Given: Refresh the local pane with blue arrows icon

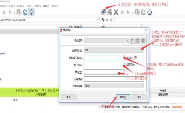Looking at the screenshot, I should click(x=25, y=12).
